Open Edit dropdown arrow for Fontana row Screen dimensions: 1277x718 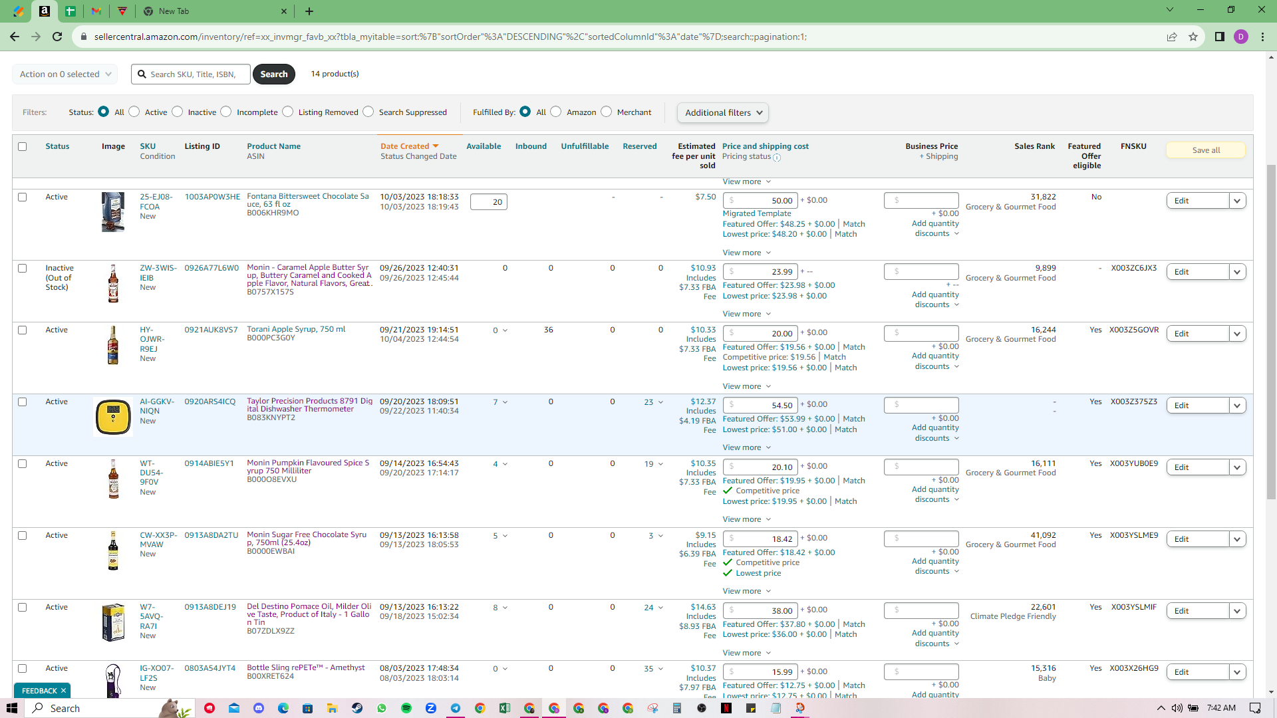click(1237, 201)
